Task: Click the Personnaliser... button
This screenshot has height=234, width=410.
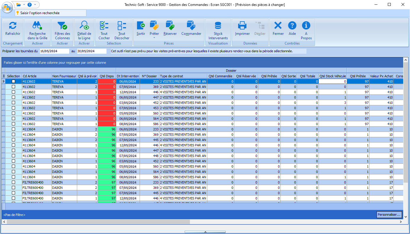Action: click(389, 215)
